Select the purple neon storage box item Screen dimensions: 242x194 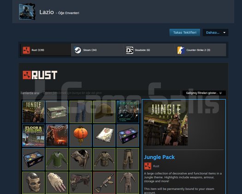[128, 135]
